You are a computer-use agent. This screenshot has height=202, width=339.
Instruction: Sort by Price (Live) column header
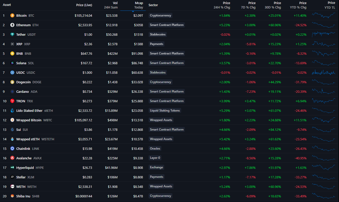84,5
